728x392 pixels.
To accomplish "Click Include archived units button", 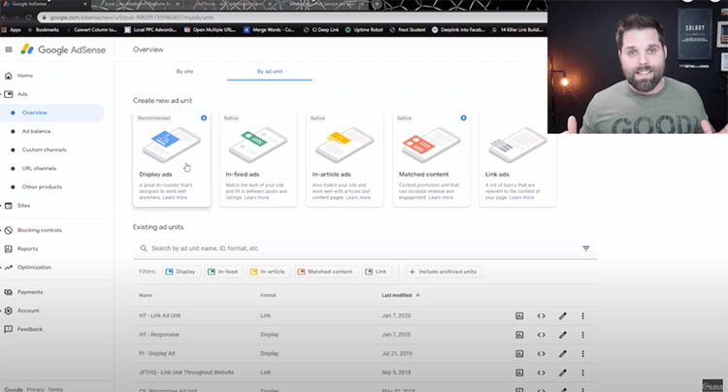I will [x=443, y=272].
